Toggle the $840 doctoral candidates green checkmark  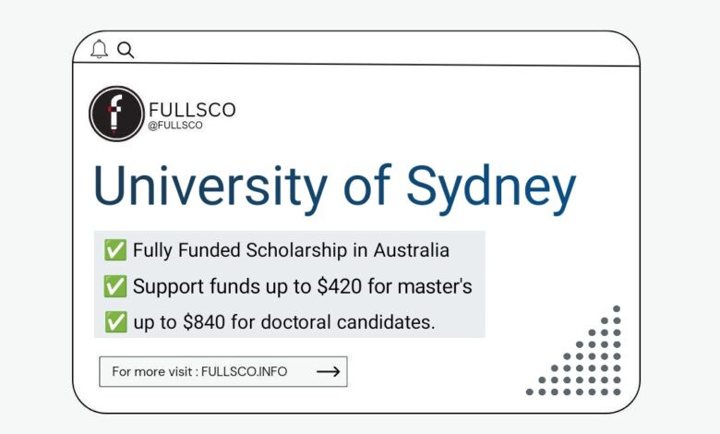(x=115, y=322)
